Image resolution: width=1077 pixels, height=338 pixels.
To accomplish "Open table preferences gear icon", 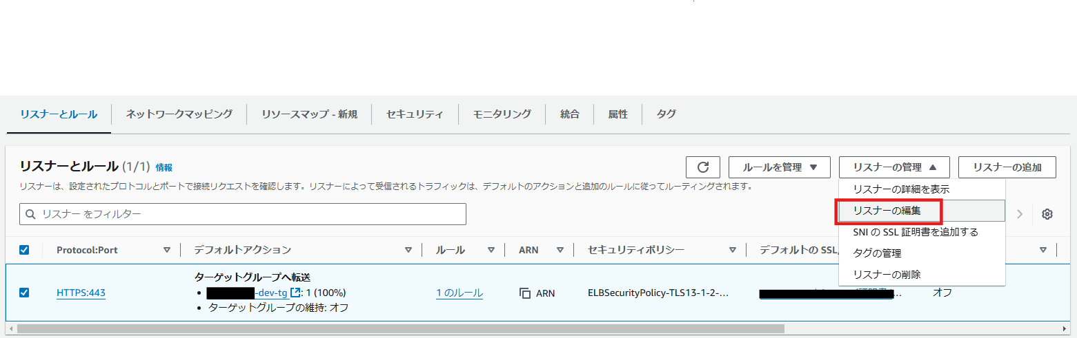I will click(1047, 214).
